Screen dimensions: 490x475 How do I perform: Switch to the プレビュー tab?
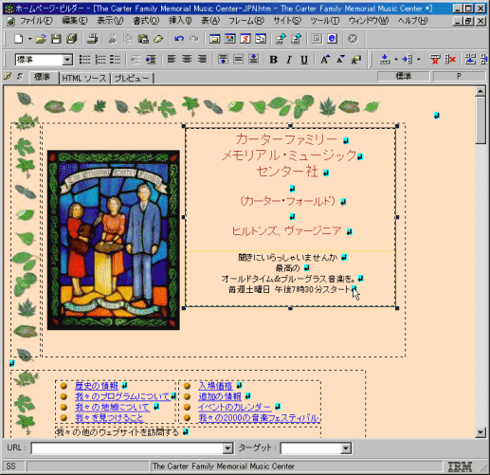(x=132, y=79)
